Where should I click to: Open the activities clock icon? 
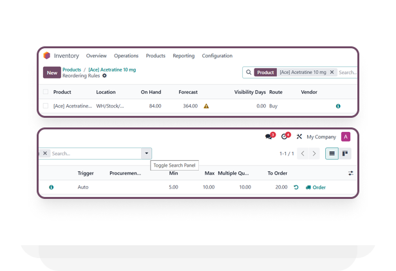click(285, 136)
